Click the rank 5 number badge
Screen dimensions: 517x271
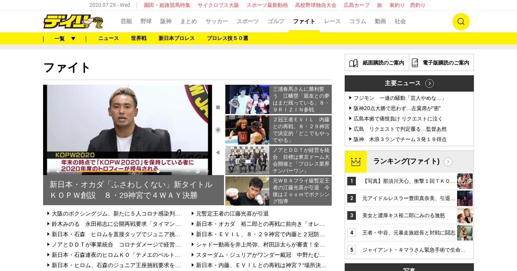(352, 250)
